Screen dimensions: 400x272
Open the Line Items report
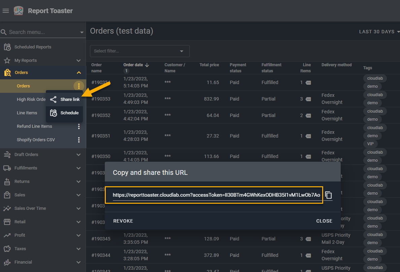(x=27, y=113)
